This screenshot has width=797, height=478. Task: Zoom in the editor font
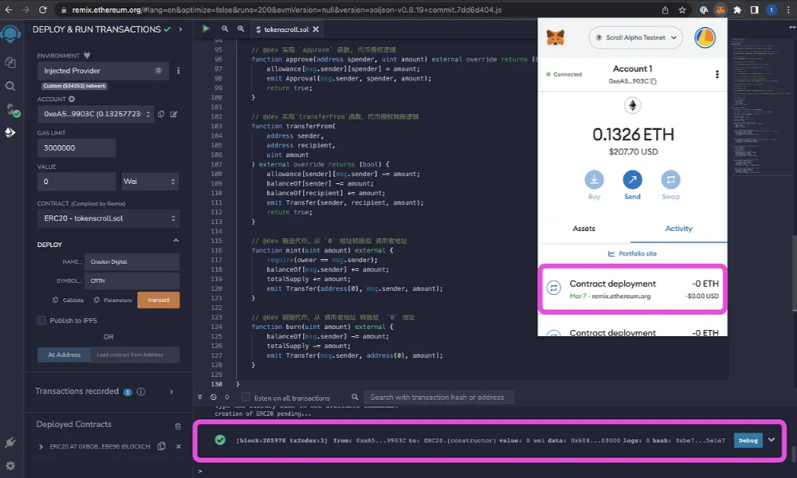(241, 29)
